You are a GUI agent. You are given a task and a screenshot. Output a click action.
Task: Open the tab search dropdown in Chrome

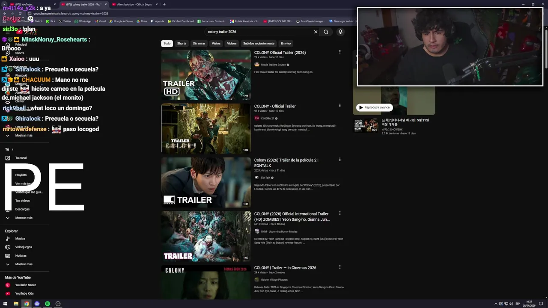point(5,4)
